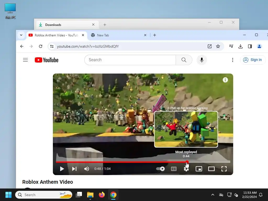This screenshot has width=268, height=201.
Task: Open a new tab in the front window
Action: coord(155,35)
